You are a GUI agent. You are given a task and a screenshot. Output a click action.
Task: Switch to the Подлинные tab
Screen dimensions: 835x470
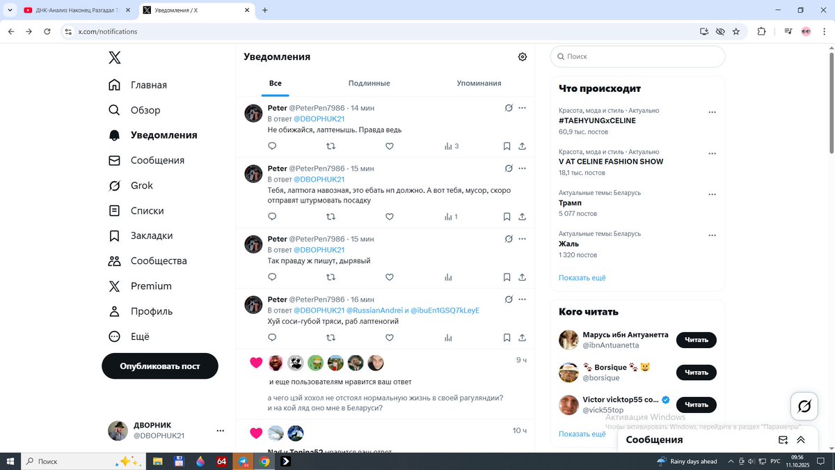[x=369, y=83]
